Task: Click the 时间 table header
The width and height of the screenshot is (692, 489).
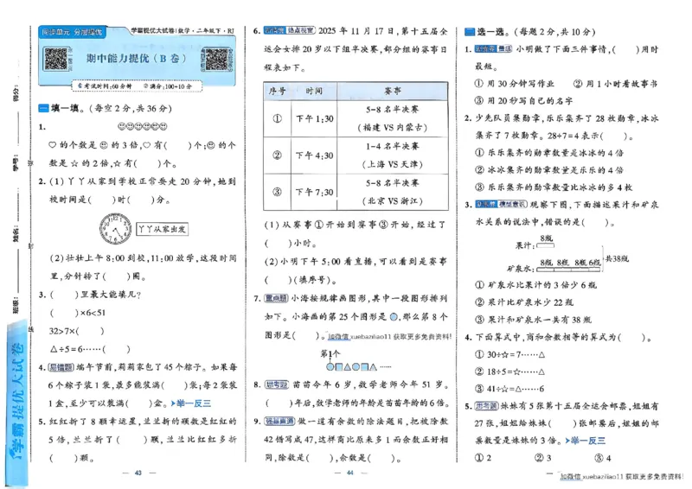Action: click(314, 91)
